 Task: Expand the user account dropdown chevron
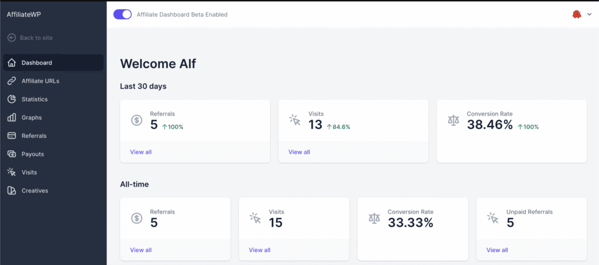(x=589, y=15)
